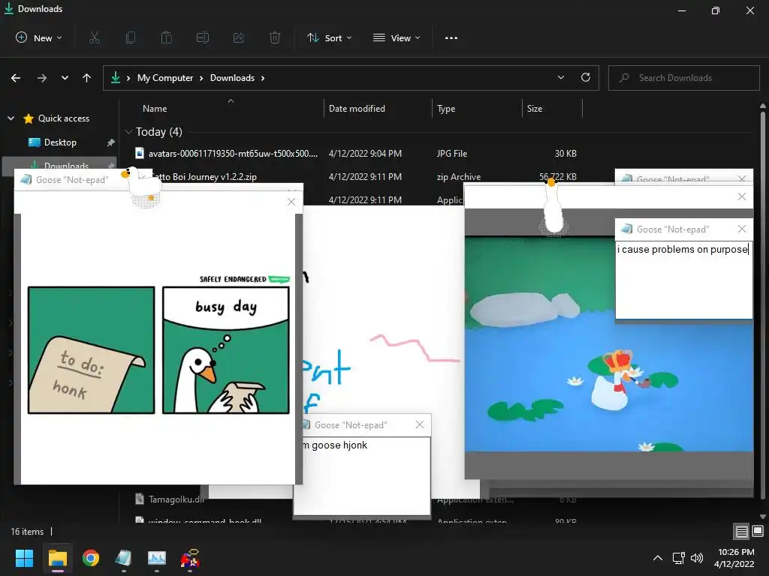Screen dimensions: 769x576
Task: Sort files by the Name column
Action: pos(155,109)
